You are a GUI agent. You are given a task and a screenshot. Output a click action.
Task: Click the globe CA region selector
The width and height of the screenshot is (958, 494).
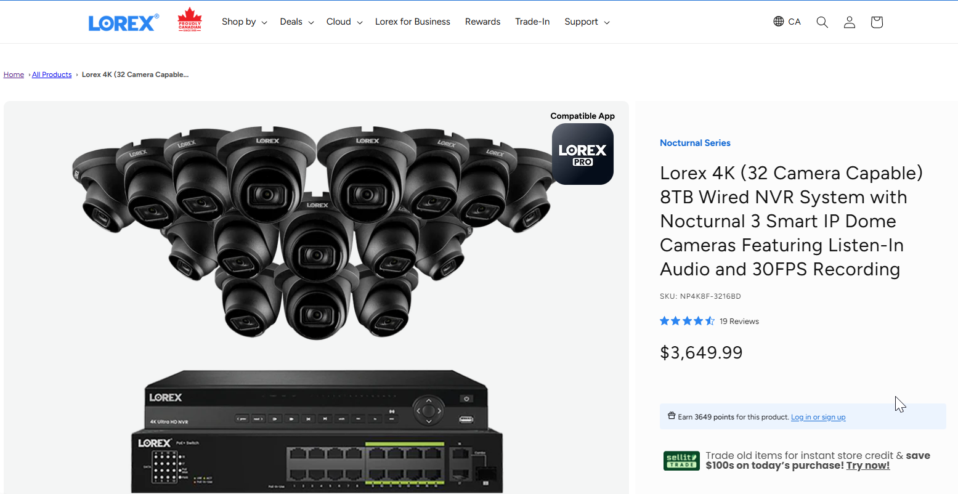[x=787, y=22]
